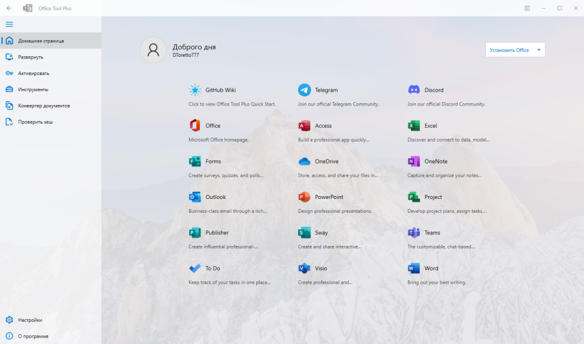584x344 pixels.
Task: Click 'Join our official Discord Community.' text
Action: [x=446, y=104]
